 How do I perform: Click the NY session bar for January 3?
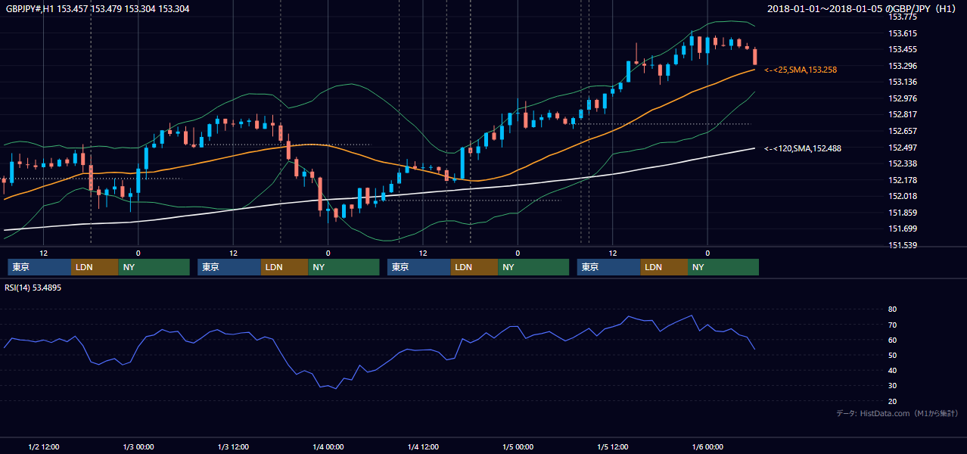tap(344, 267)
